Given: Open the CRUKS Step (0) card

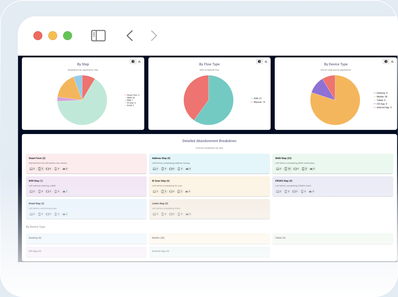Looking at the screenshot, I should click(x=333, y=186).
